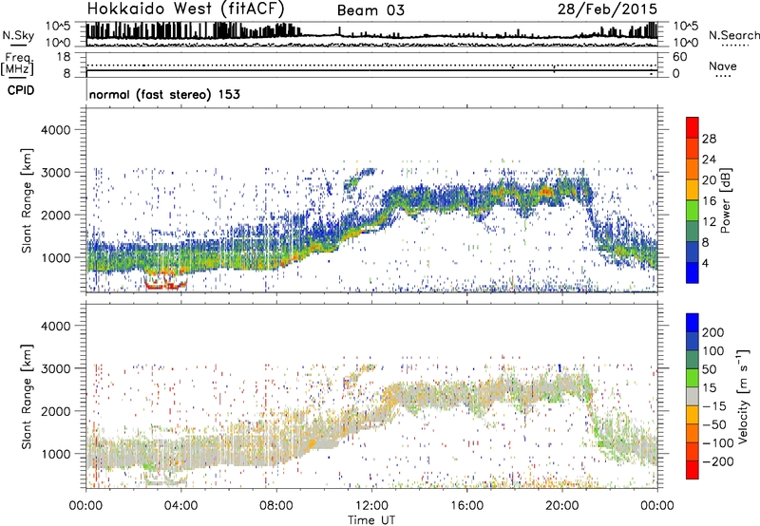The image size is (760, 526).
Task: Click the 'Velocity [m s⁻¹]' colorbar title
Action: click(743, 396)
